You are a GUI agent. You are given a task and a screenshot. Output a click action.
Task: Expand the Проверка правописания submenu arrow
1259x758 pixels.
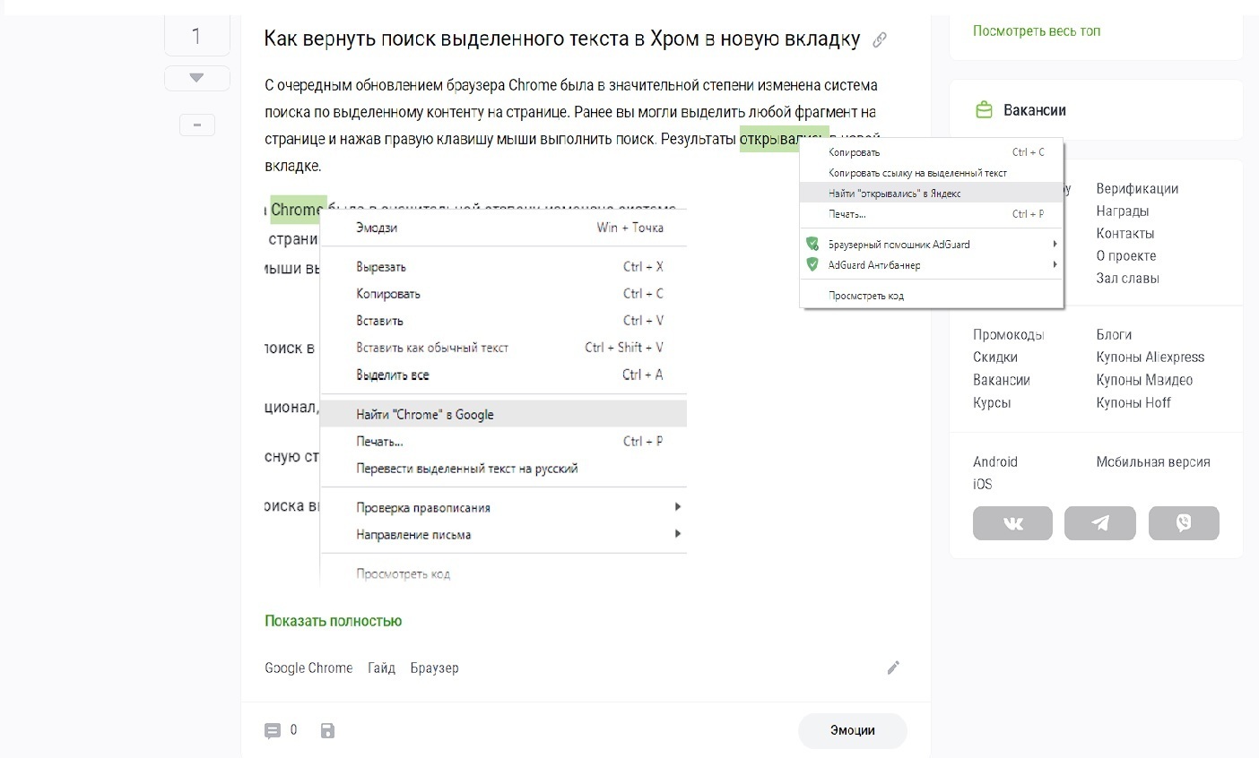coord(677,507)
